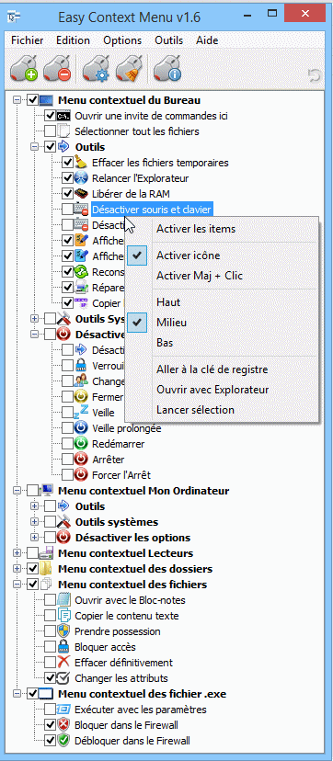Click the mouse icon with red minus
This screenshot has width=333, height=761.
click(57, 69)
